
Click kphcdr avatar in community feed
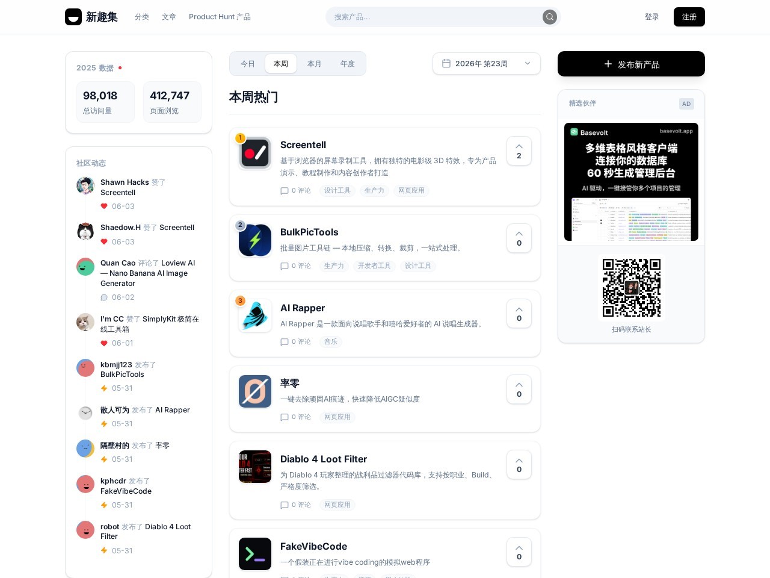pyautogui.click(x=85, y=484)
